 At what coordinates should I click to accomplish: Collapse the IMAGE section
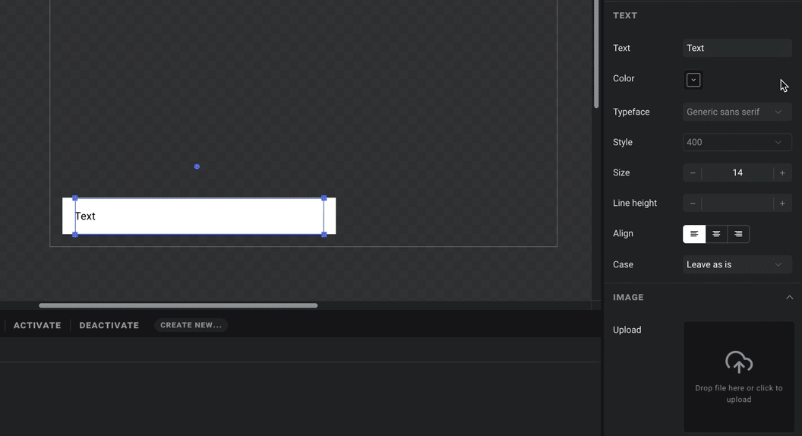789,297
